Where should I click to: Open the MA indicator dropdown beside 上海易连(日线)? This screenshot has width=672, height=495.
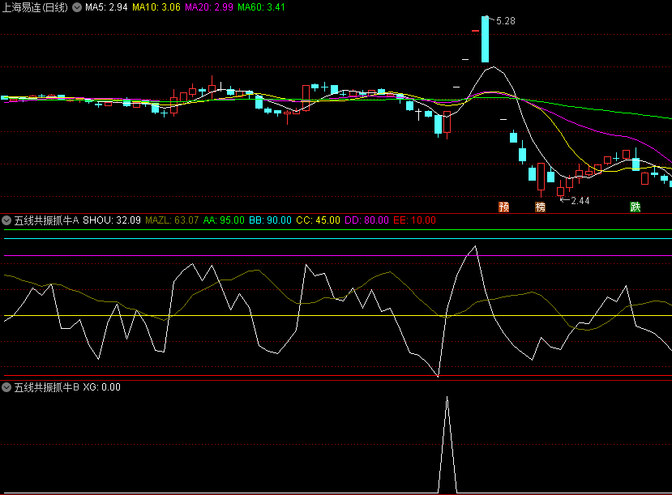[76, 7]
